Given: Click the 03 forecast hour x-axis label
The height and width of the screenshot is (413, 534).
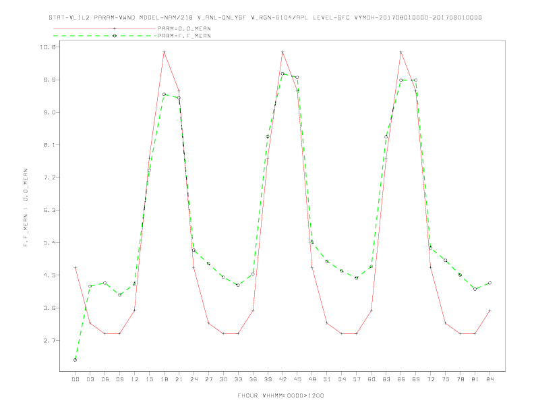Looking at the screenshot, I should (x=90, y=379).
